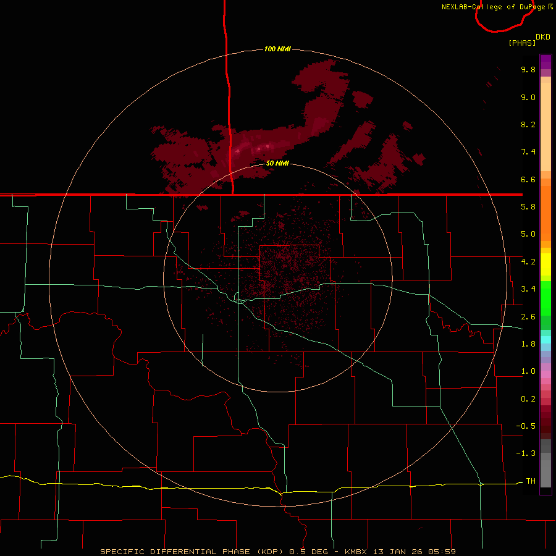Image resolution: width=556 pixels, height=556 pixels.
Task: Click the 9.8 value on color scale
Action: (x=528, y=69)
